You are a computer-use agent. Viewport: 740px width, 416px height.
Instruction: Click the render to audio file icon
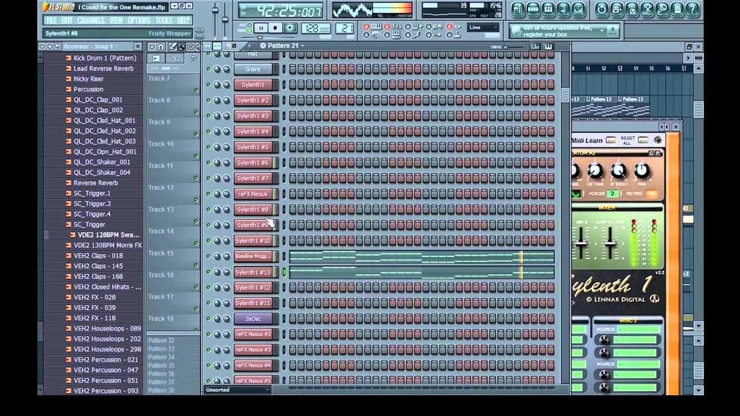coord(632,9)
